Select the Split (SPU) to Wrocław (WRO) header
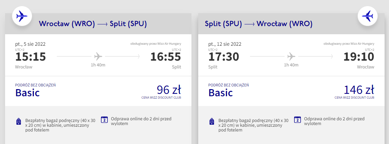 (259, 24)
